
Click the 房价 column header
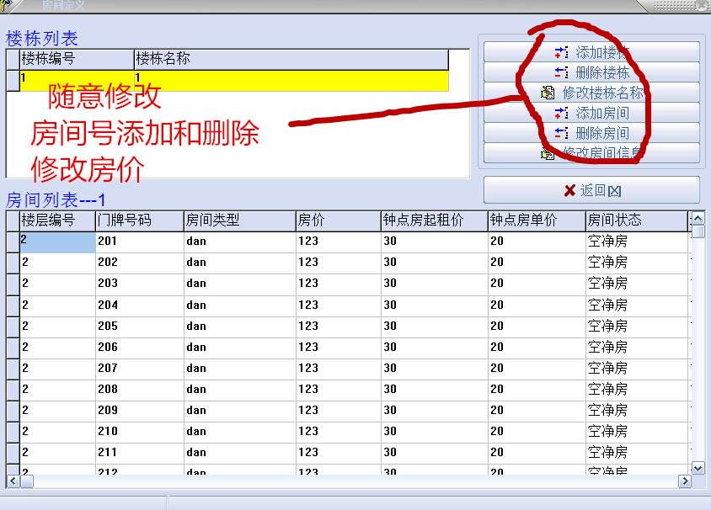tap(334, 220)
